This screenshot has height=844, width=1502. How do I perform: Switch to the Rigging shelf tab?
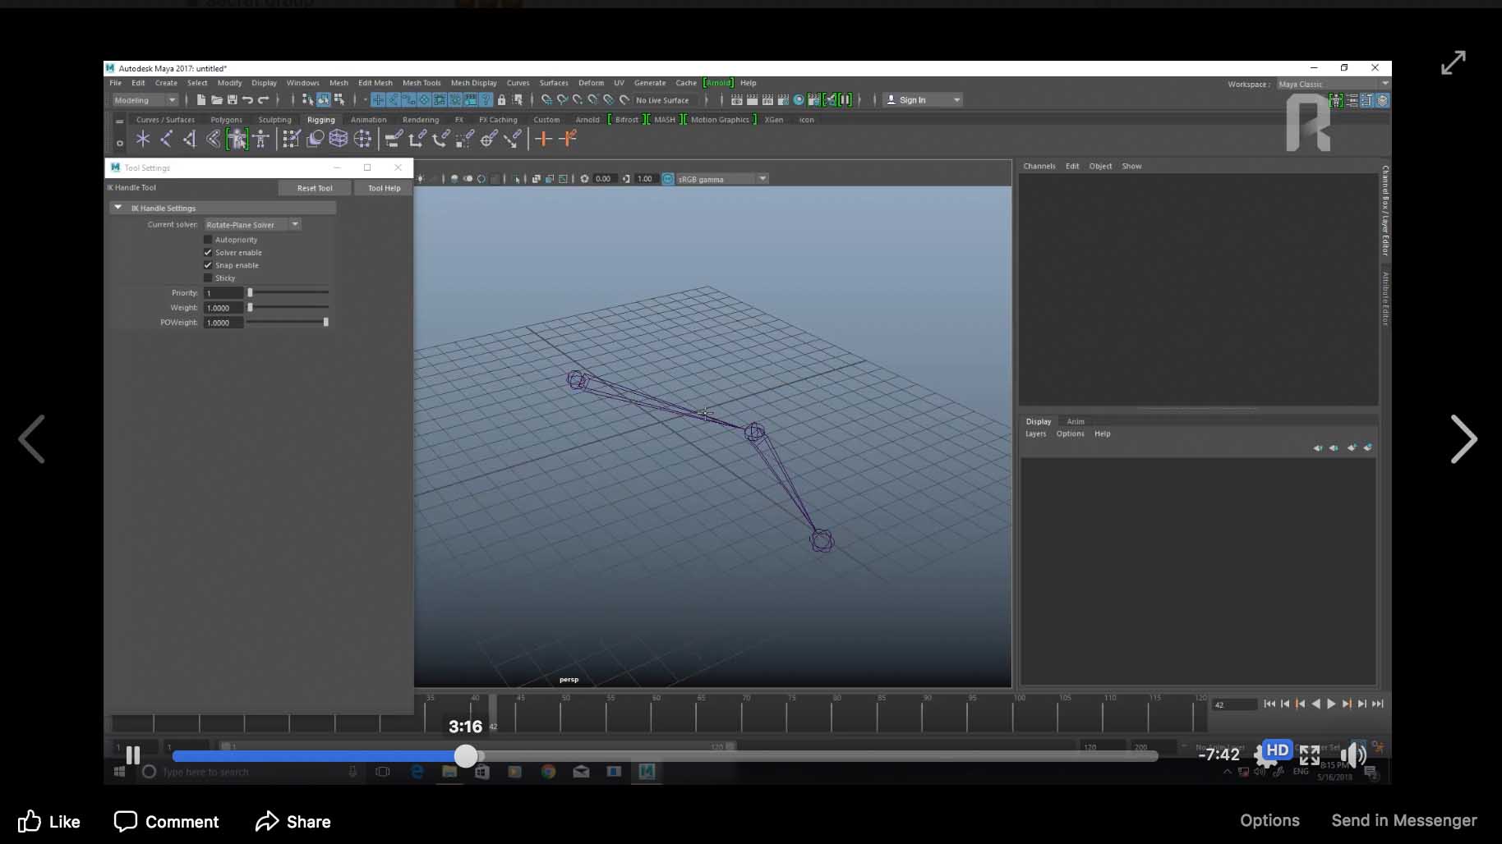[320, 120]
